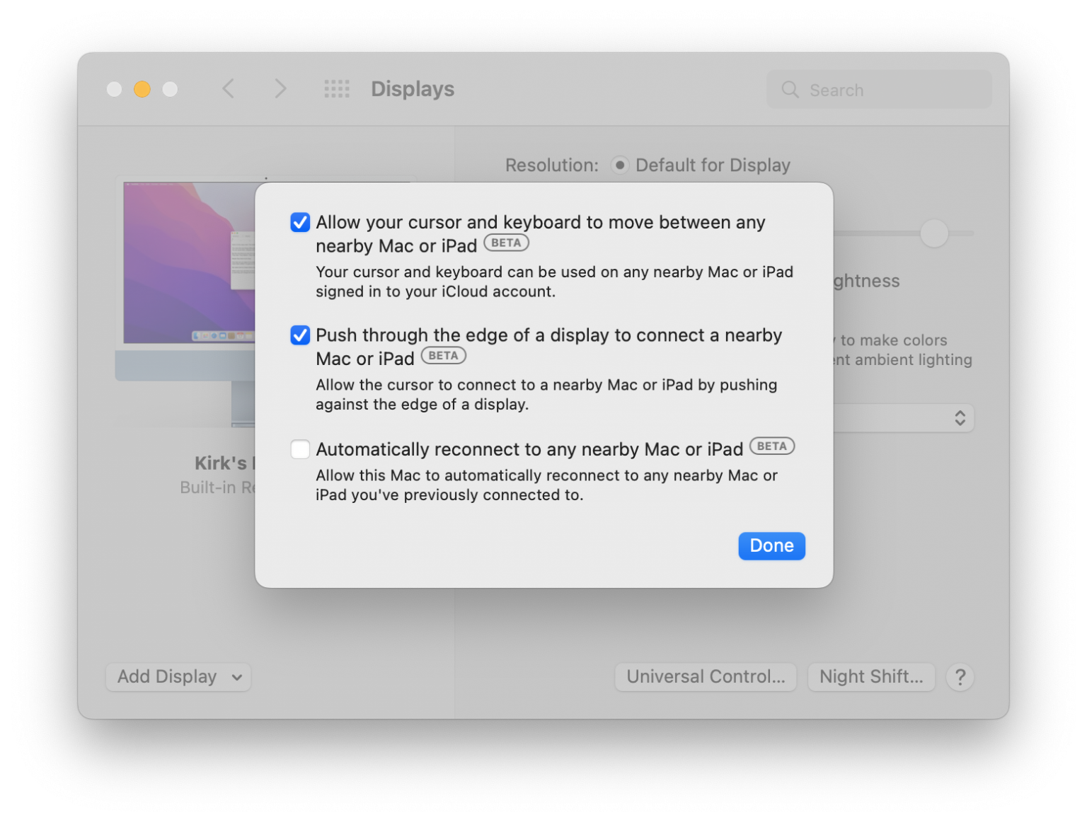Open the Show All preferences grid icon
Viewport: 1087px width, 822px height.
coord(336,88)
